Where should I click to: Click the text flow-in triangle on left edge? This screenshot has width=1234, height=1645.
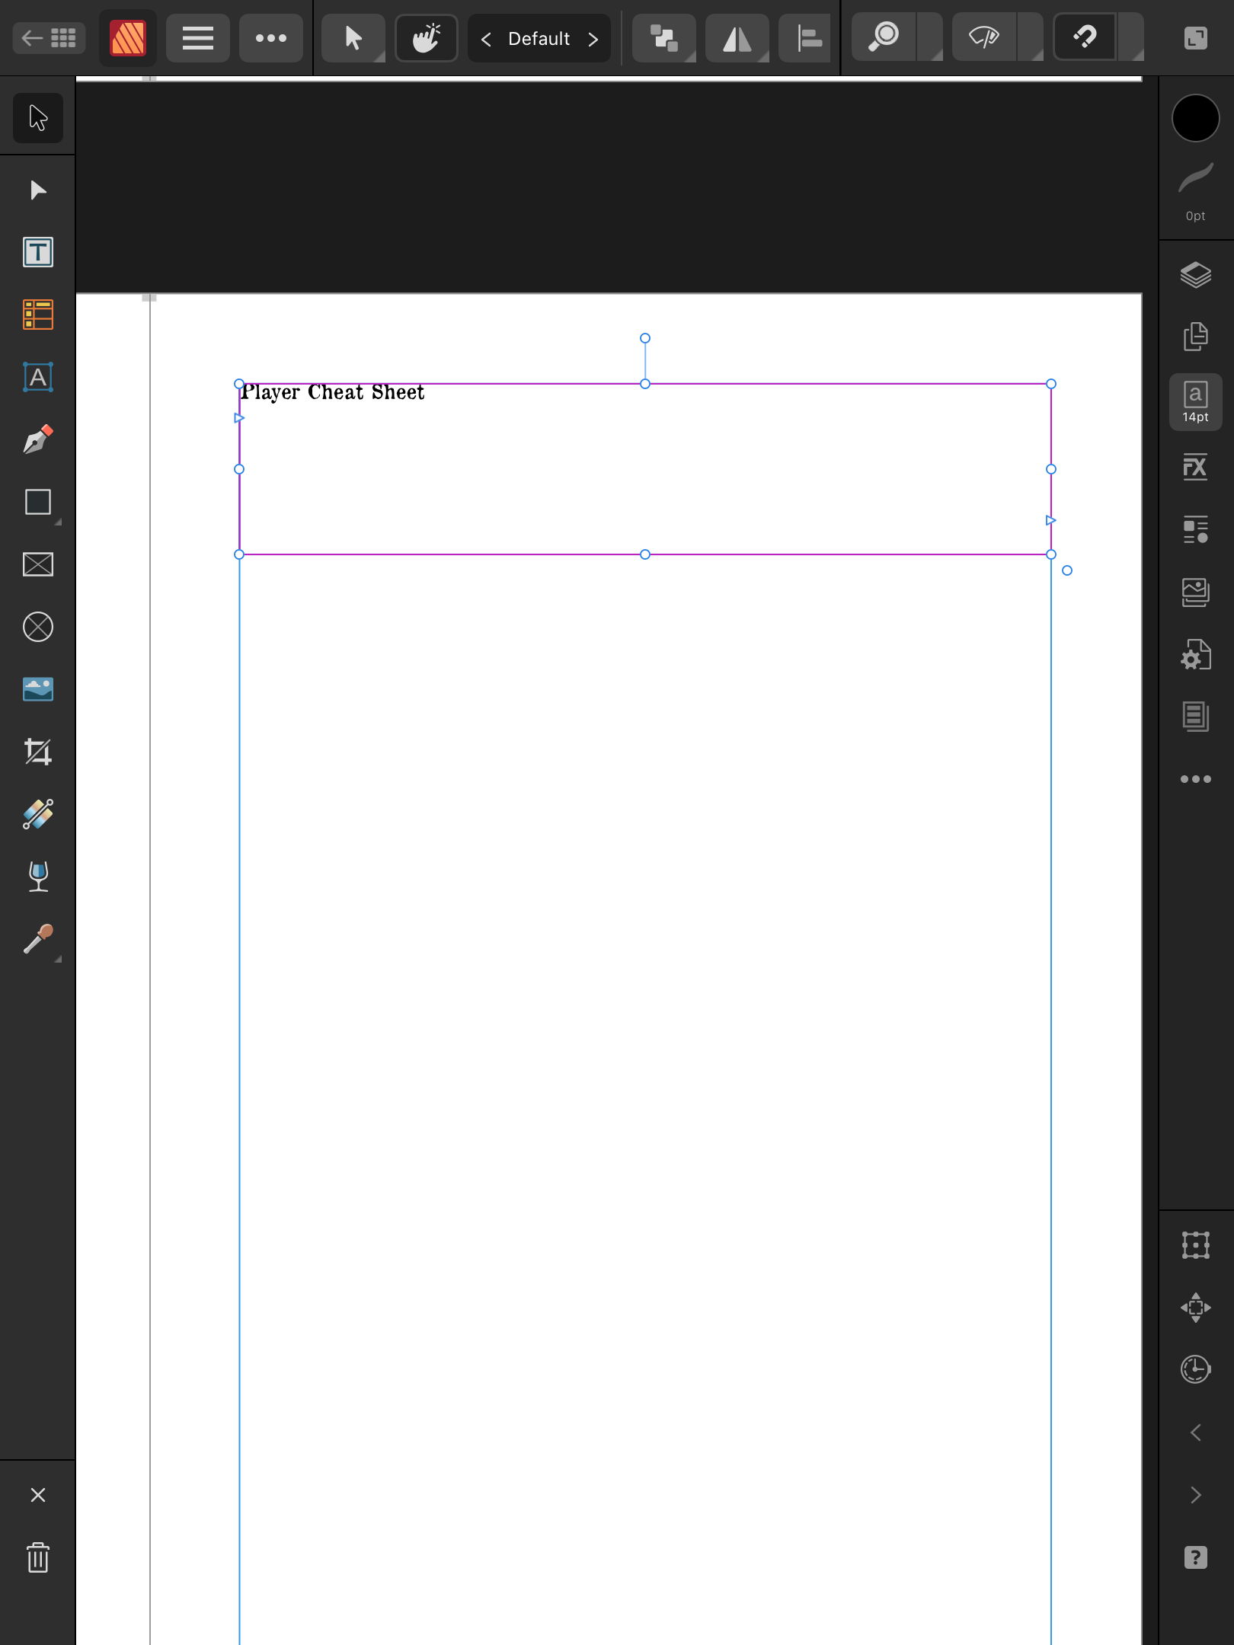(239, 418)
